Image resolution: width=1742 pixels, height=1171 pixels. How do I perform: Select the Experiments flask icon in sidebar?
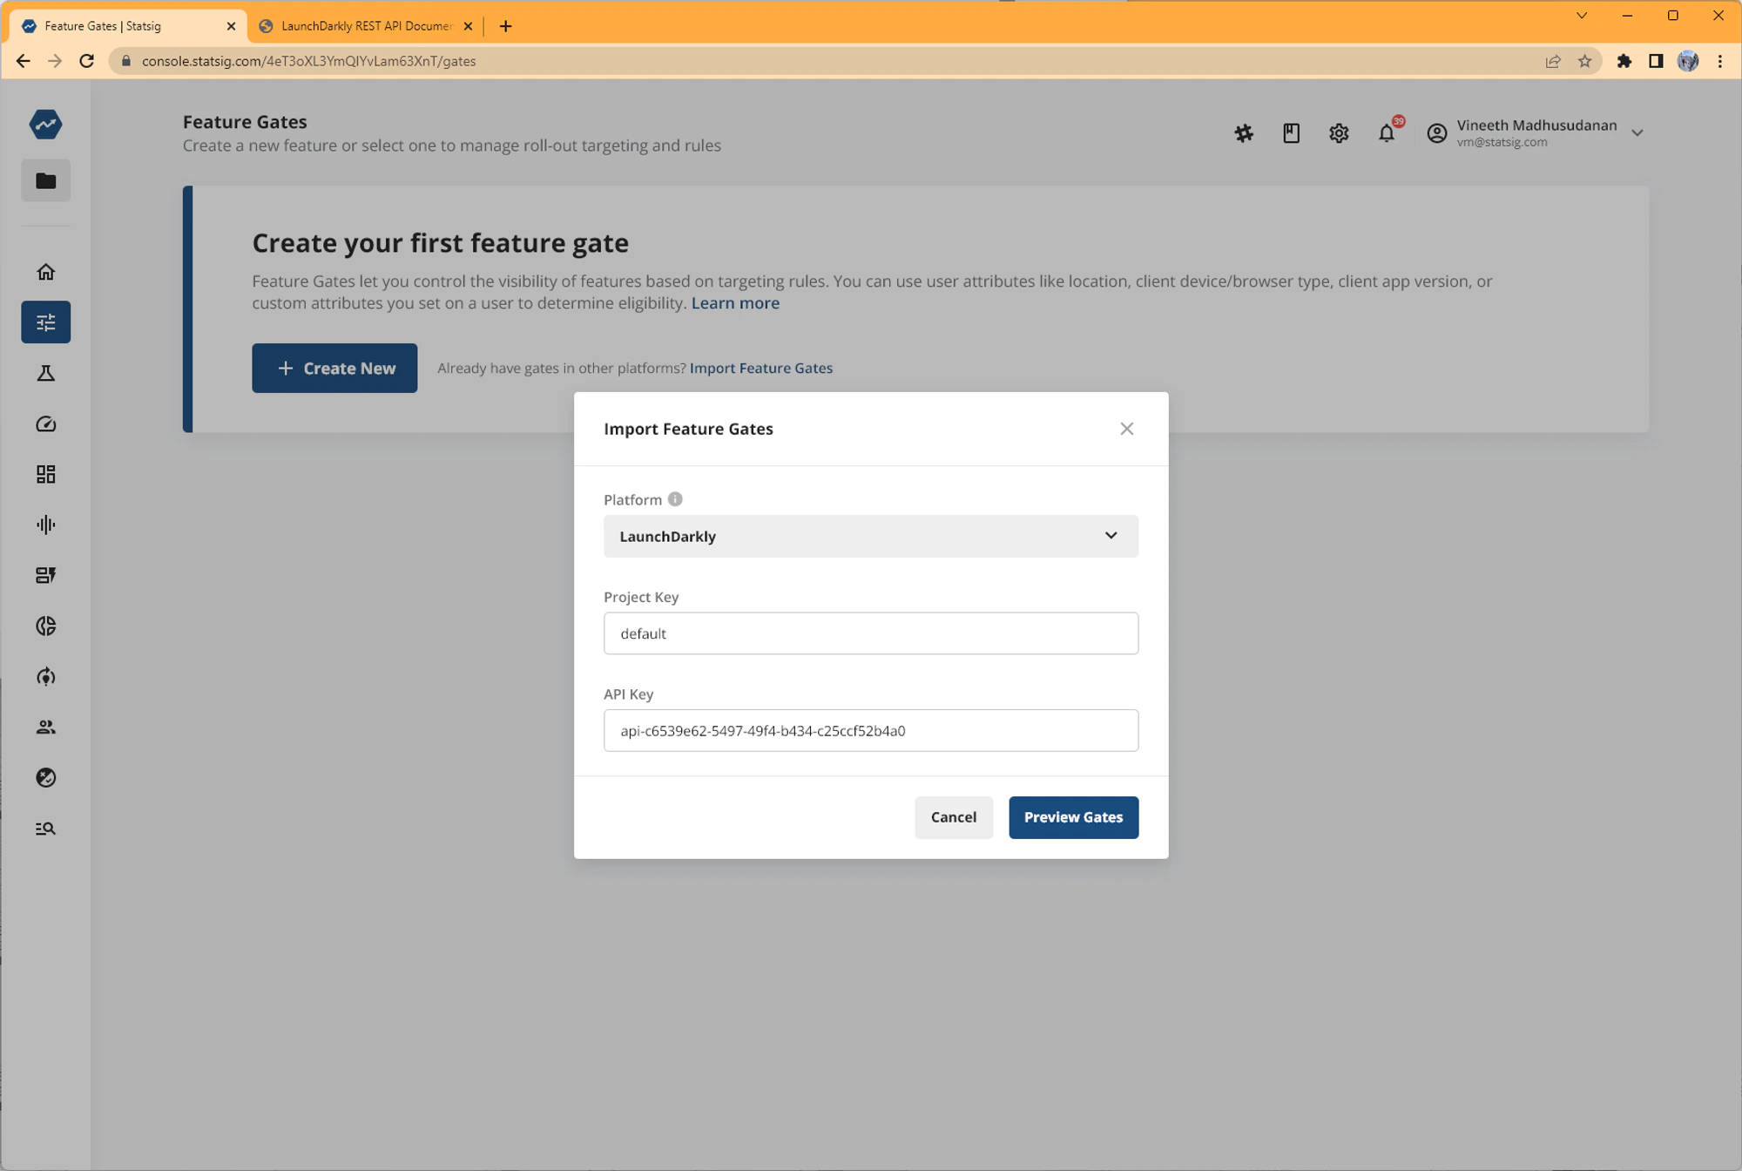pos(45,373)
